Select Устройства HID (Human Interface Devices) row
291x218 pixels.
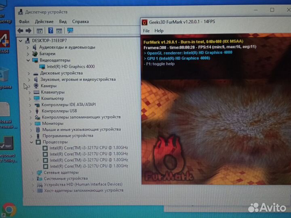[83, 184]
